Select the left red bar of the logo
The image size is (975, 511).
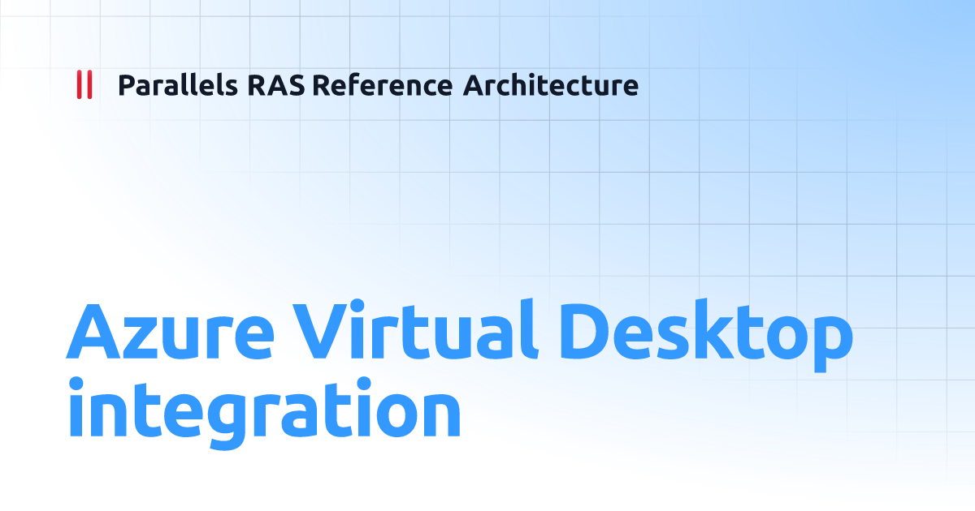80,83
